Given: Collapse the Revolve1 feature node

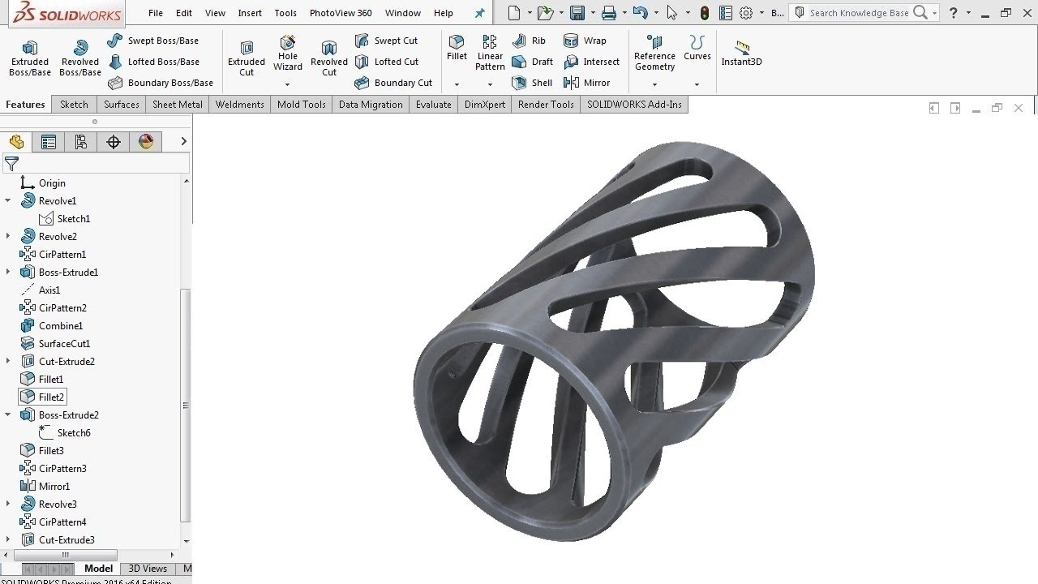Looking at the screenshot, I should [8, 201].
